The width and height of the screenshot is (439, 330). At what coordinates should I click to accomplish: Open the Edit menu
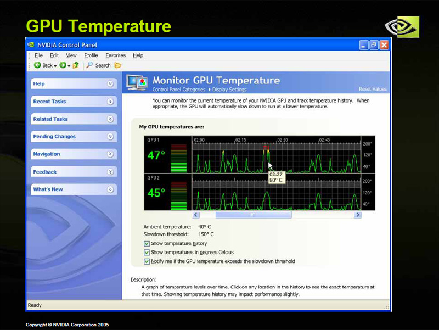(54, 55)
